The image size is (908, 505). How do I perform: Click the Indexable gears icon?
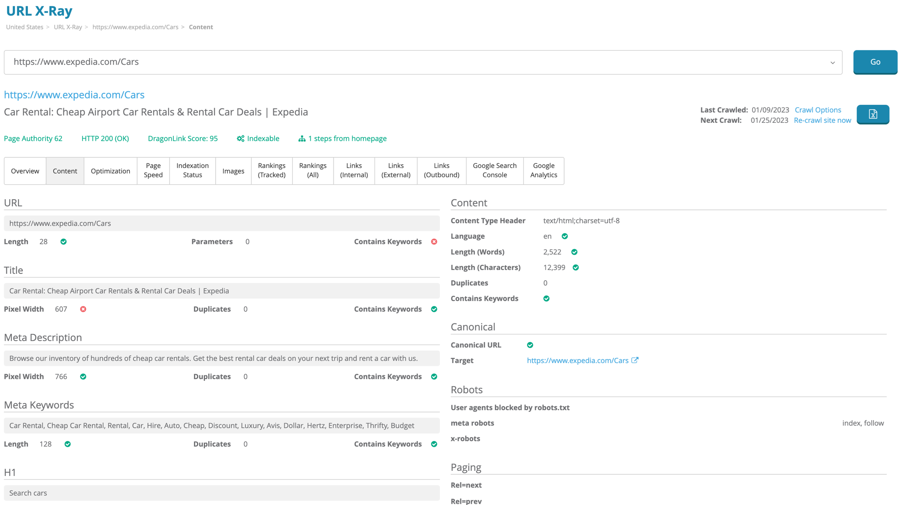point(240,139)
